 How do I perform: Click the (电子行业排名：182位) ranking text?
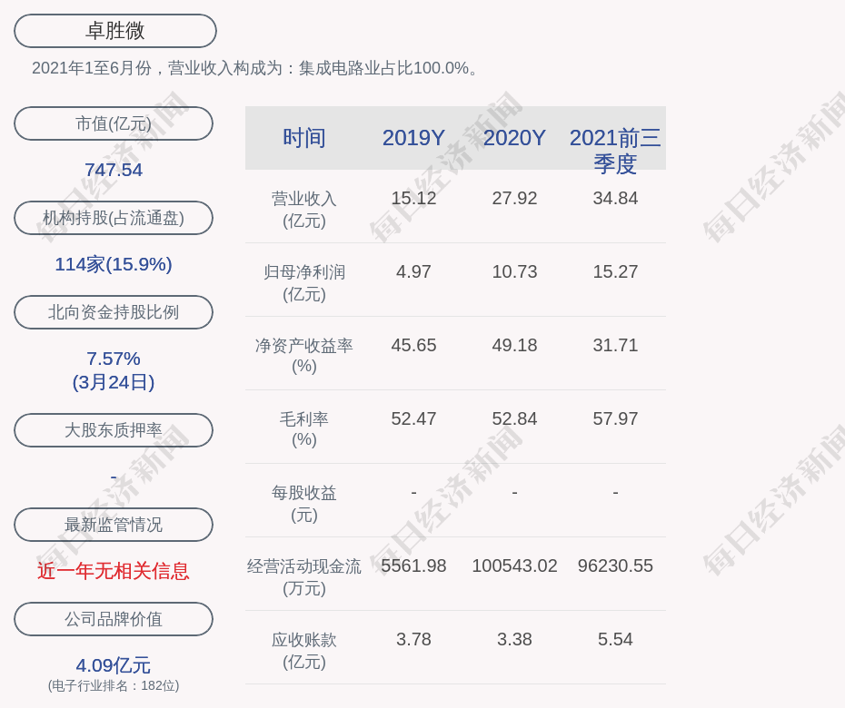pyautogui.click(x=114, y=685)
